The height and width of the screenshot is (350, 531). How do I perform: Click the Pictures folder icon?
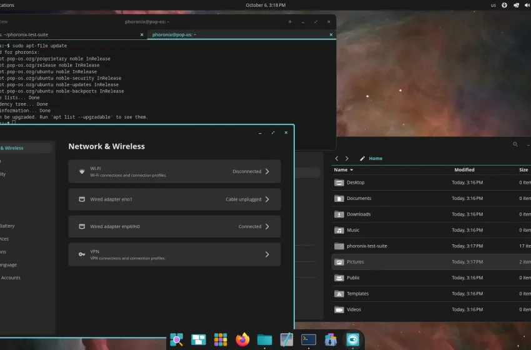click(339, 262)
